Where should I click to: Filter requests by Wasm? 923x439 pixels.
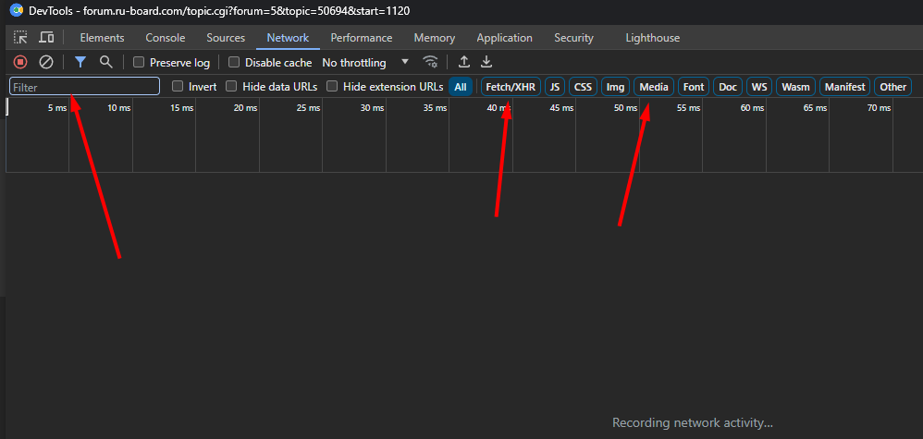coord(795,87)
